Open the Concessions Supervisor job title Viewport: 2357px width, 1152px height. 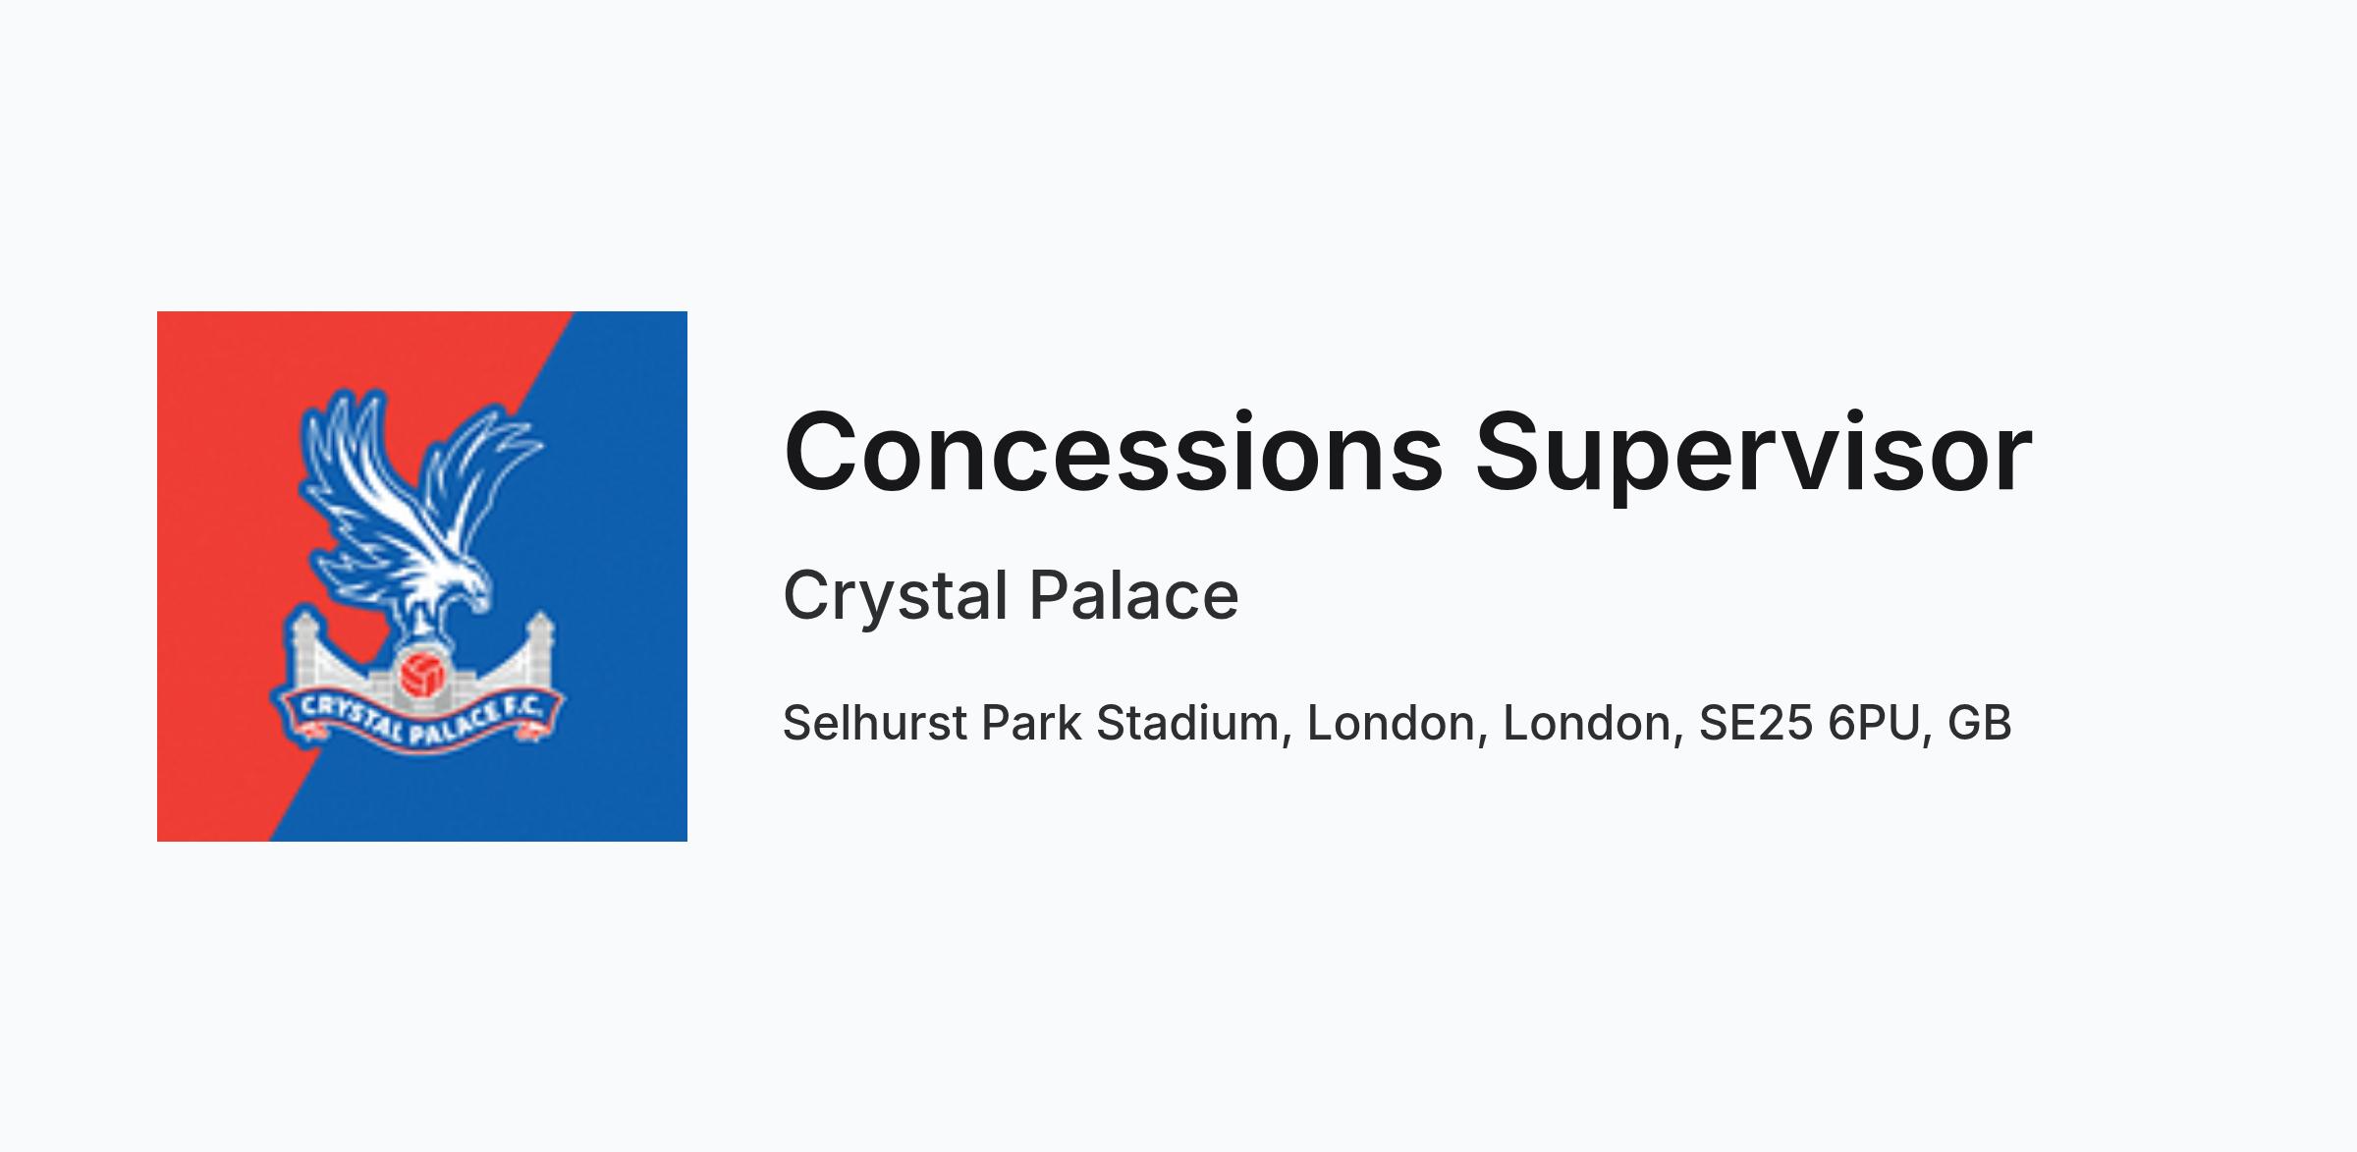pos(1407,455)
